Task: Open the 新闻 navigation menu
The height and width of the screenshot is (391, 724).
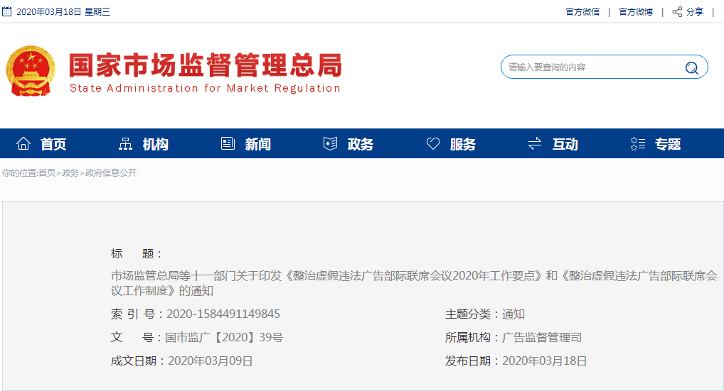Action: [x=258, y=144]
